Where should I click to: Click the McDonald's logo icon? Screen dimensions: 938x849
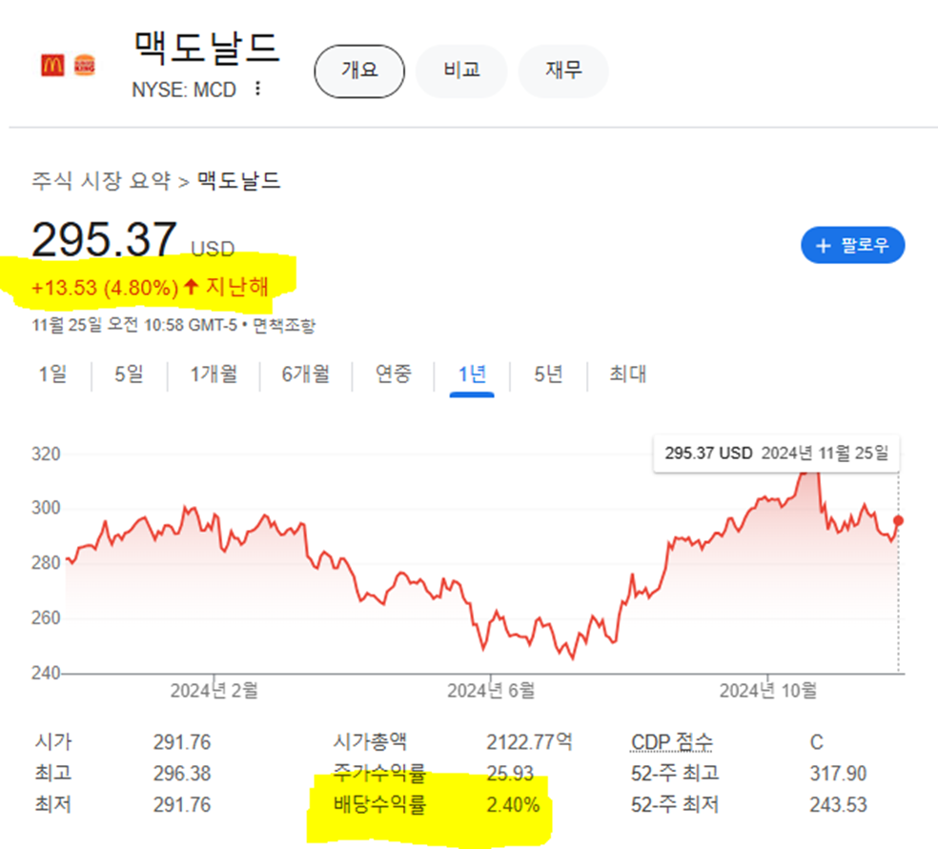click(52, 65)
